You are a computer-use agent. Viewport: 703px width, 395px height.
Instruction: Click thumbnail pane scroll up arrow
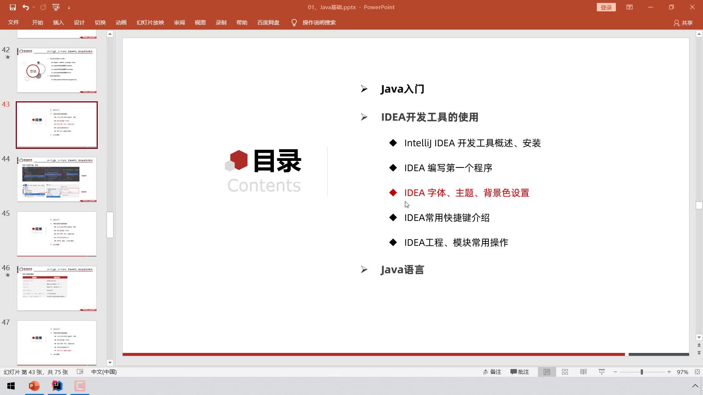110,34
